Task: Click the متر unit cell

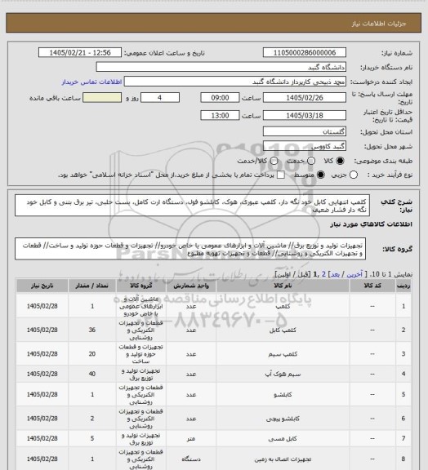Action: pos(191,438)
